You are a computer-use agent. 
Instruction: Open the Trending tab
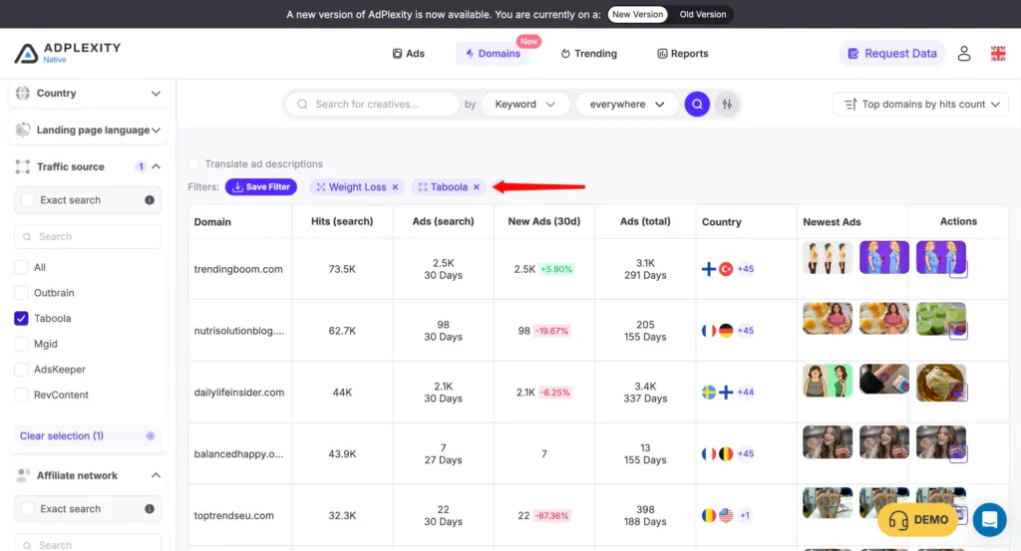click(588, 54)
